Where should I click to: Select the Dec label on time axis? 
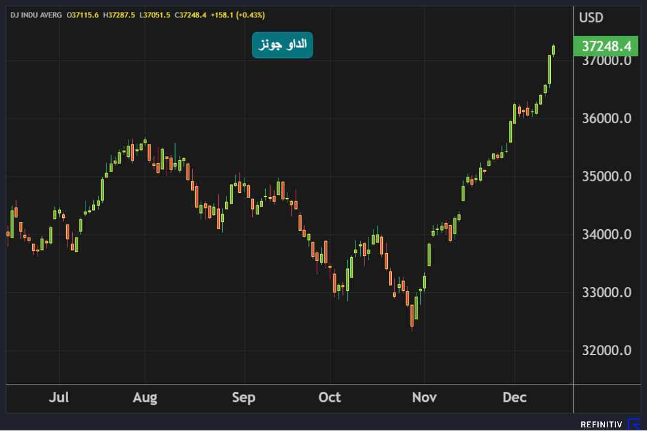coord(514,398)
